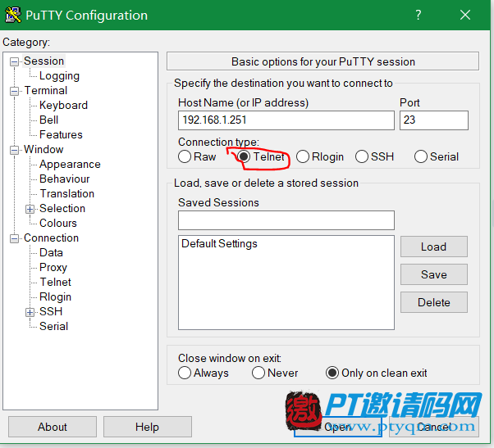Collapse the Window tree node
The height and width of the screenshot is (448, 494).
pos(14,150)
